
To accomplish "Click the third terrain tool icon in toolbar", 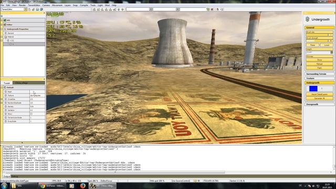I will (x=102, y=9).
